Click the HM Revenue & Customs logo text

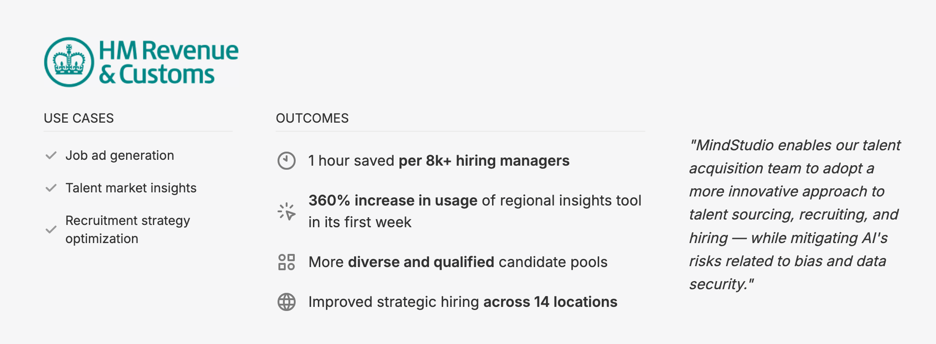[168, 62]
